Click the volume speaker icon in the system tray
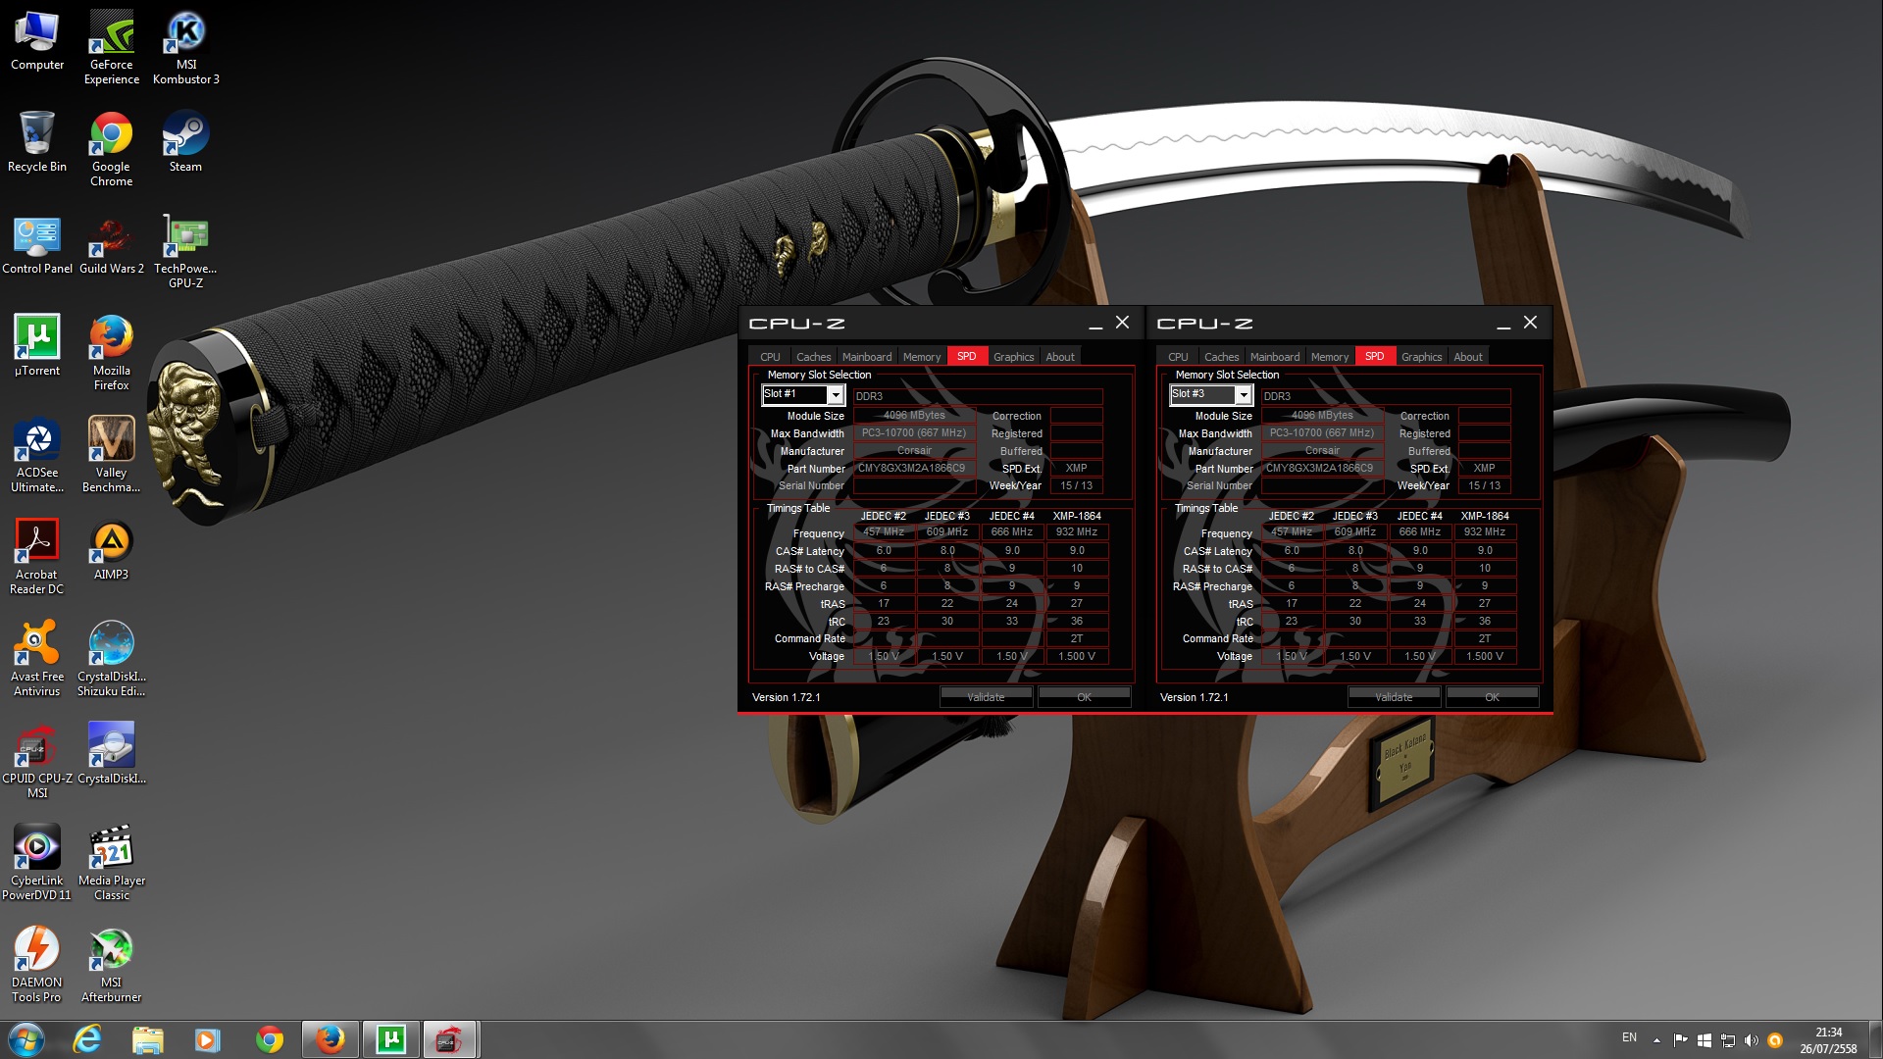This screenshot has height=1059, width=1883. [x=1751, y=1040]
